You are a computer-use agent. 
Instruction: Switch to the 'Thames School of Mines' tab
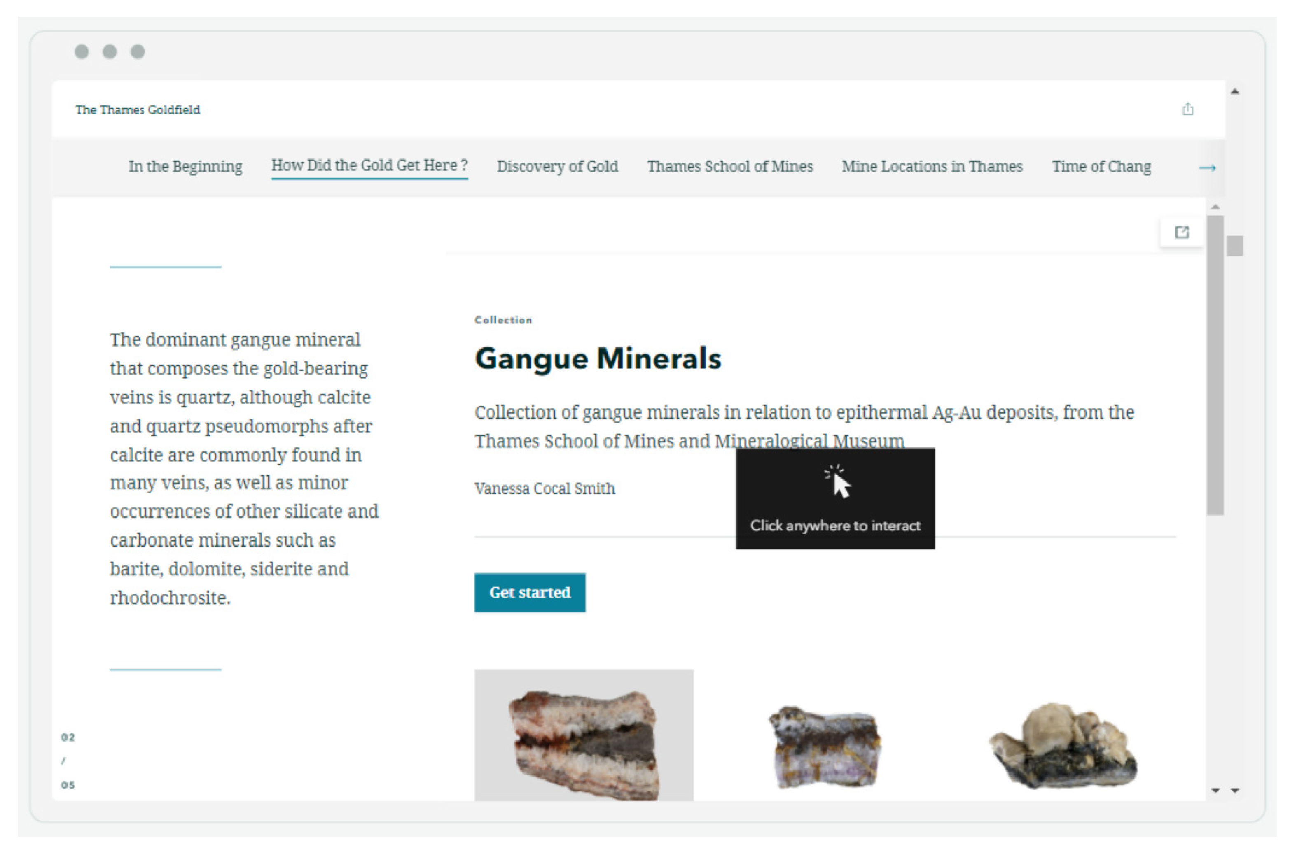click(x=730, y=167)
